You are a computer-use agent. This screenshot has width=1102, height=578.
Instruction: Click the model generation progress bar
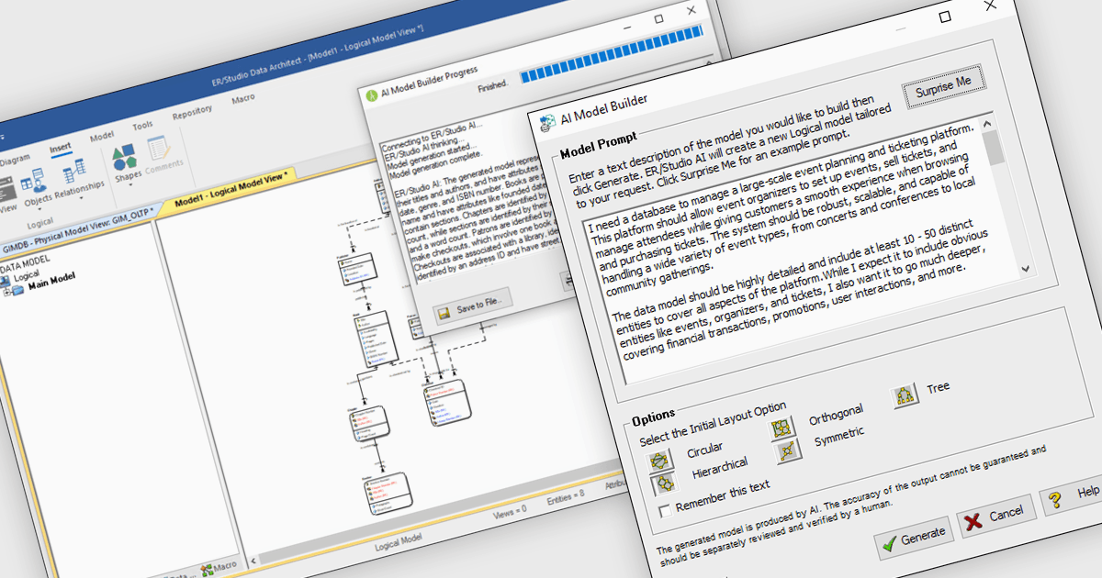click(x=610, y=55)
